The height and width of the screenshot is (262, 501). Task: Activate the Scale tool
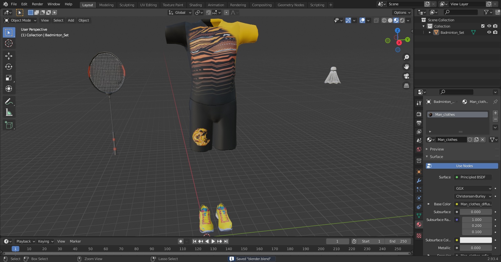[9, 78]
